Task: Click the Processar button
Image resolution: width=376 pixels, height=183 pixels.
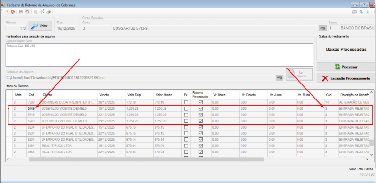Action: tap(345, 67)
